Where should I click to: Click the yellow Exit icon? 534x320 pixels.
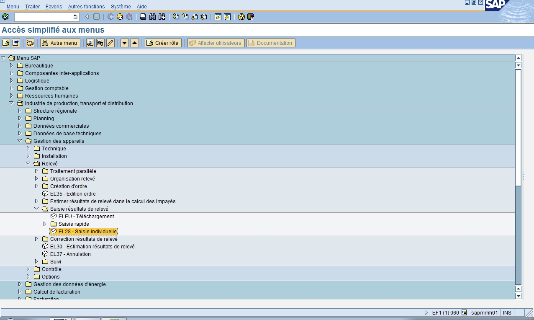[x=120, y=17]
